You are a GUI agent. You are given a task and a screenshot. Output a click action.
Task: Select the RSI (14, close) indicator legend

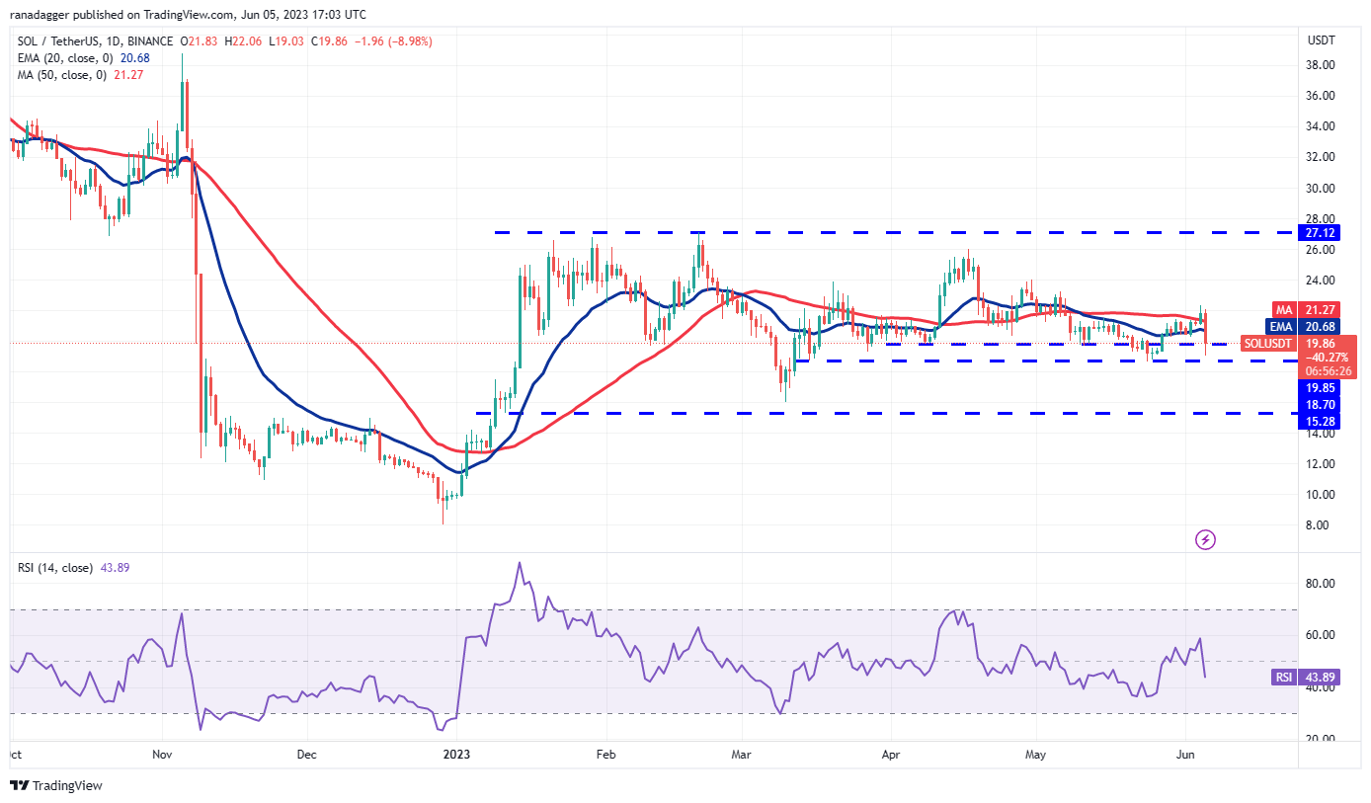click(55, 568)
